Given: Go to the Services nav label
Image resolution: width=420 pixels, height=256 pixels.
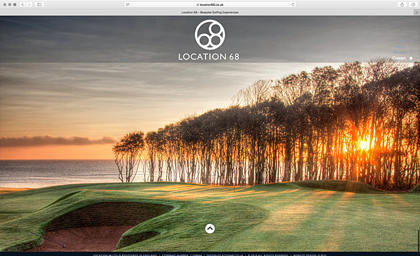Looking at the screenshot, I should click(x=399, y=53).
